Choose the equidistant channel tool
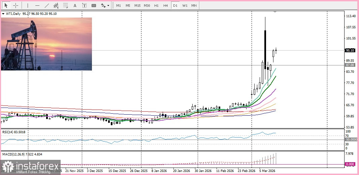 coord(56,5)
